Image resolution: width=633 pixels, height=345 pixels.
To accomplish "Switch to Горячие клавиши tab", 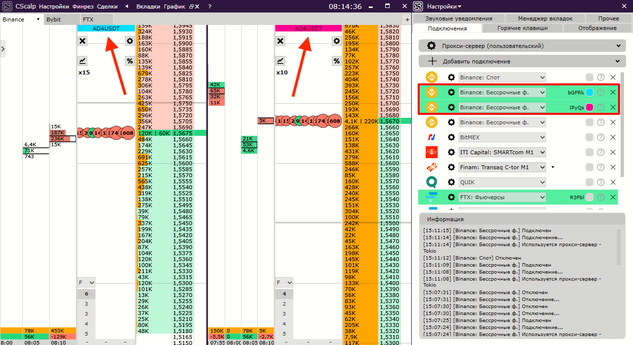I will 522,28.
